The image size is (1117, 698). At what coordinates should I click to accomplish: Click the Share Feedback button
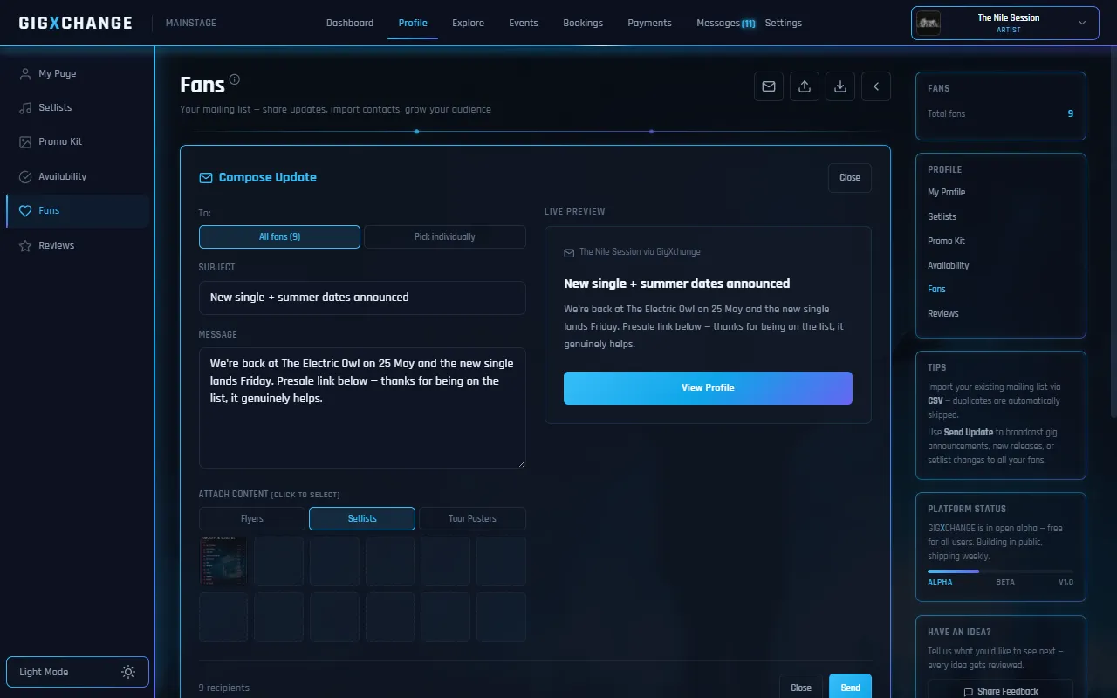point(1000,691)
